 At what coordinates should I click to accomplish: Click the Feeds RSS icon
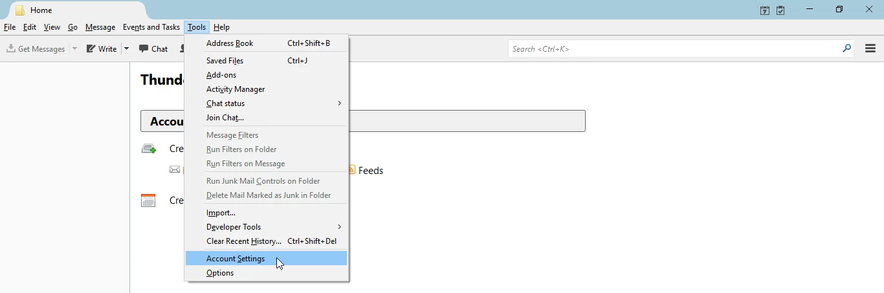(x=352, y=170)
